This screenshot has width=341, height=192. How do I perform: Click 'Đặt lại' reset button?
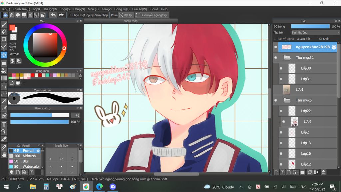tap(126, 15)
